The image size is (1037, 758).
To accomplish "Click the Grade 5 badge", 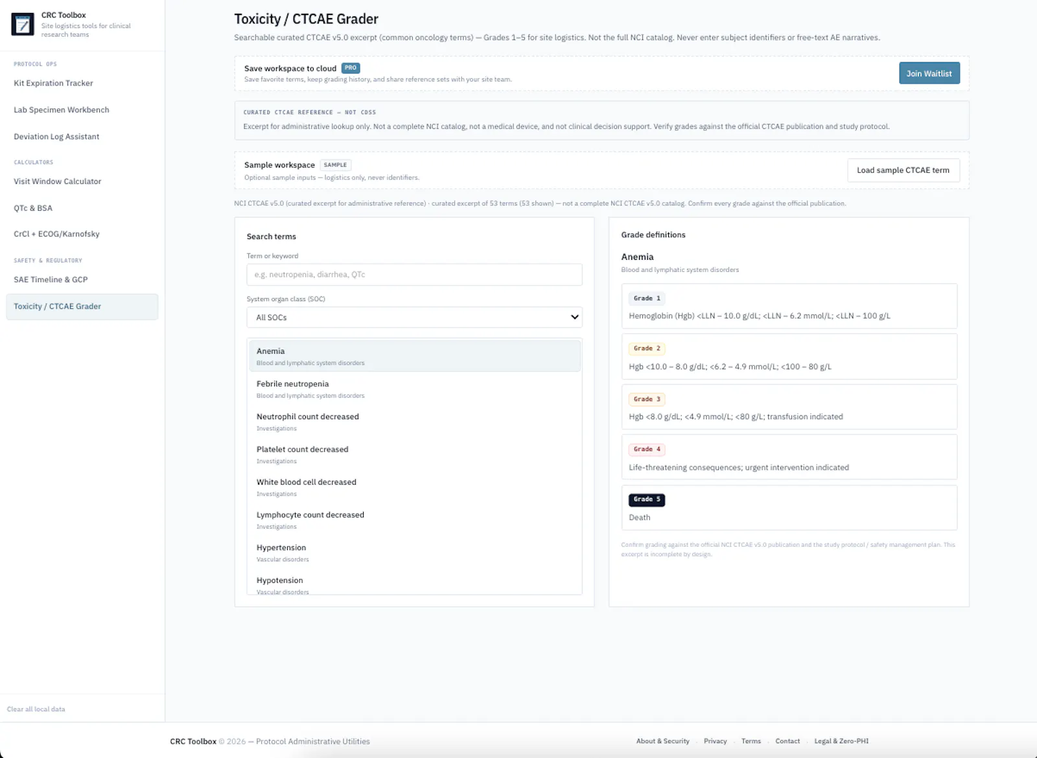I will [647, 500].
